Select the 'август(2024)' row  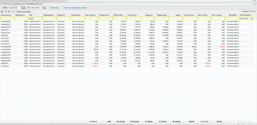(x=126, y=44)
